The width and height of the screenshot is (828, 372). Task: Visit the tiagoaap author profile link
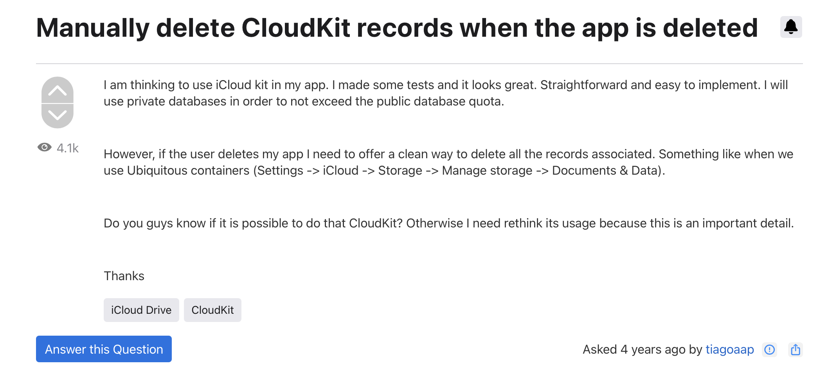point(729,349)
